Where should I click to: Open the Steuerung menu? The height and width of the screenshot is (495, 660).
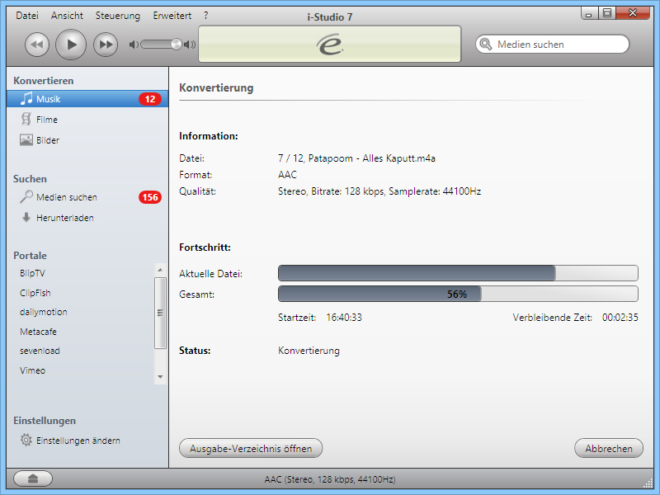click(x=117, y=16)
